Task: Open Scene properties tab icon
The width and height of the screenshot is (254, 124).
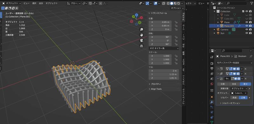Action: pos(212,79)
